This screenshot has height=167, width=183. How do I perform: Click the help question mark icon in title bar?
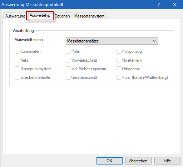pyautogui.click(x=159, y=5)
